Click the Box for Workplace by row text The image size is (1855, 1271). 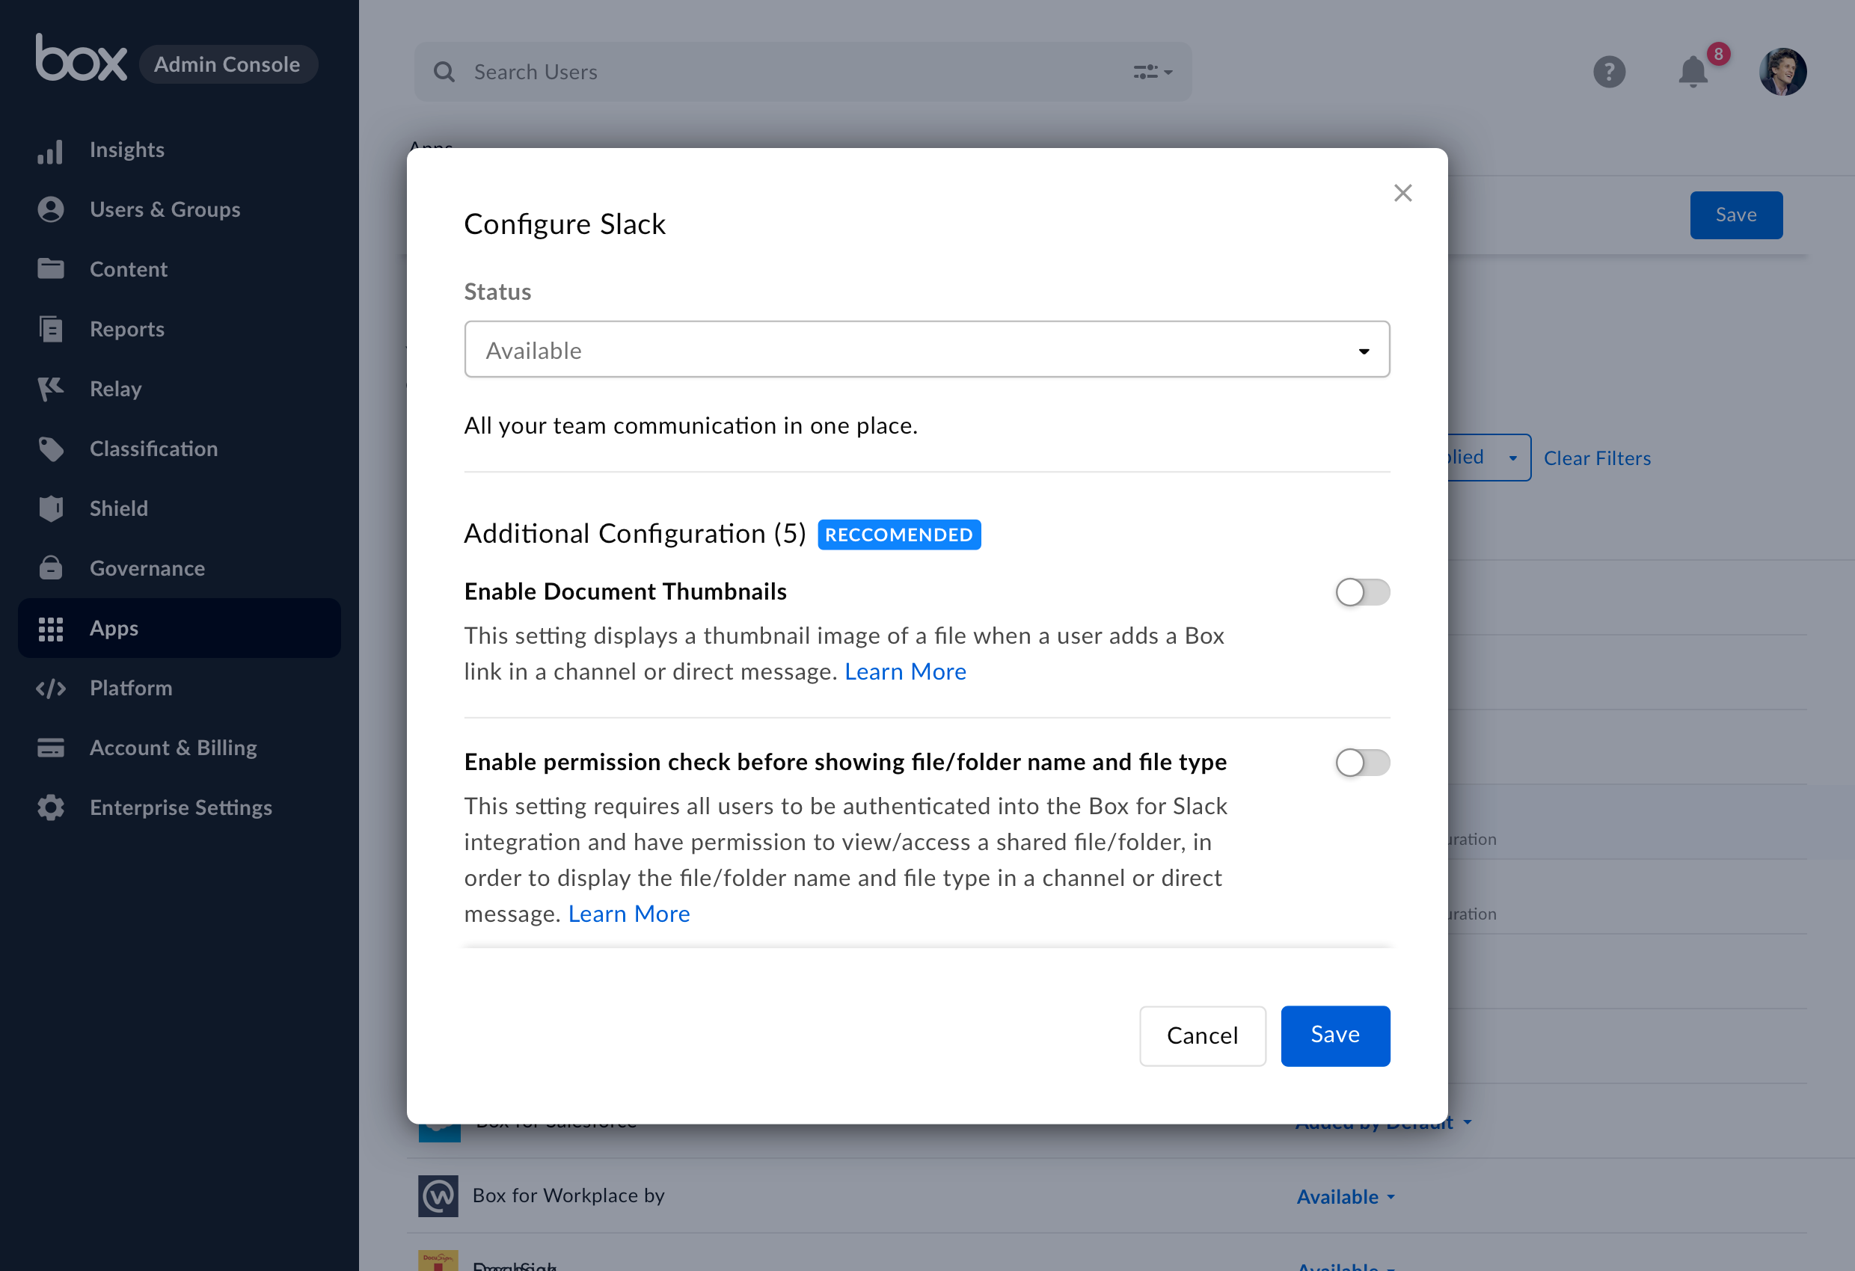[x=568, y=1195]
